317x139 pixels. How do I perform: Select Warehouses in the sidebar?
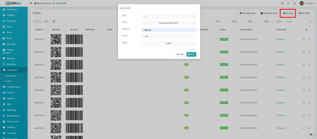11,76
